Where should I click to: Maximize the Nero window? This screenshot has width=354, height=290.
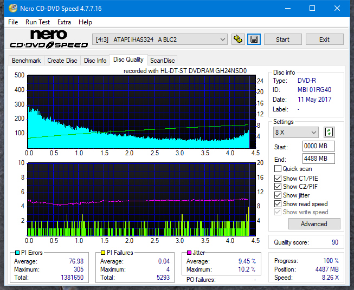pos(312,8)
